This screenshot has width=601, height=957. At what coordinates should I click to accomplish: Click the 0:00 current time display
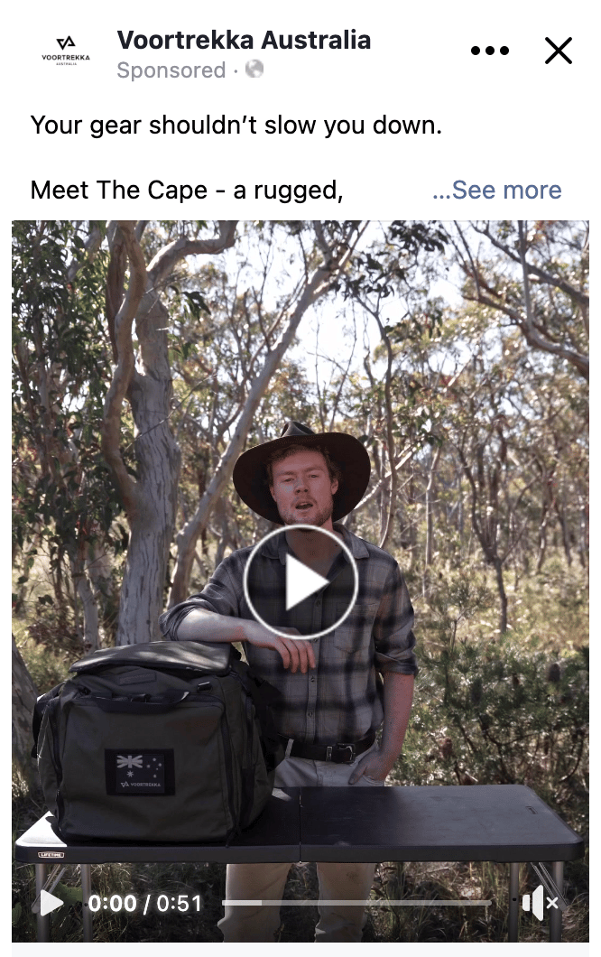(x=112, y=904)
